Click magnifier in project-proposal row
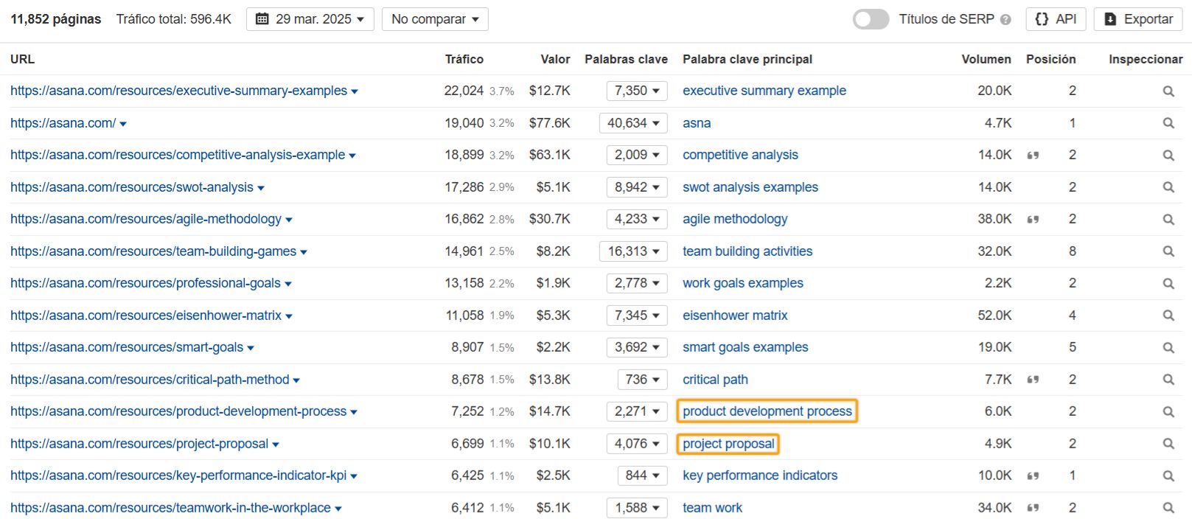The height and width of the screenshot is (519, 1192). (x=1168, y=444)
